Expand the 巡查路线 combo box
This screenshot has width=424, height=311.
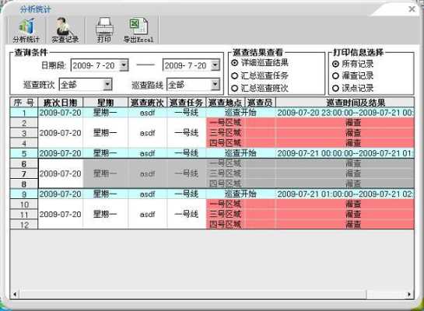[x=216, y=85]
